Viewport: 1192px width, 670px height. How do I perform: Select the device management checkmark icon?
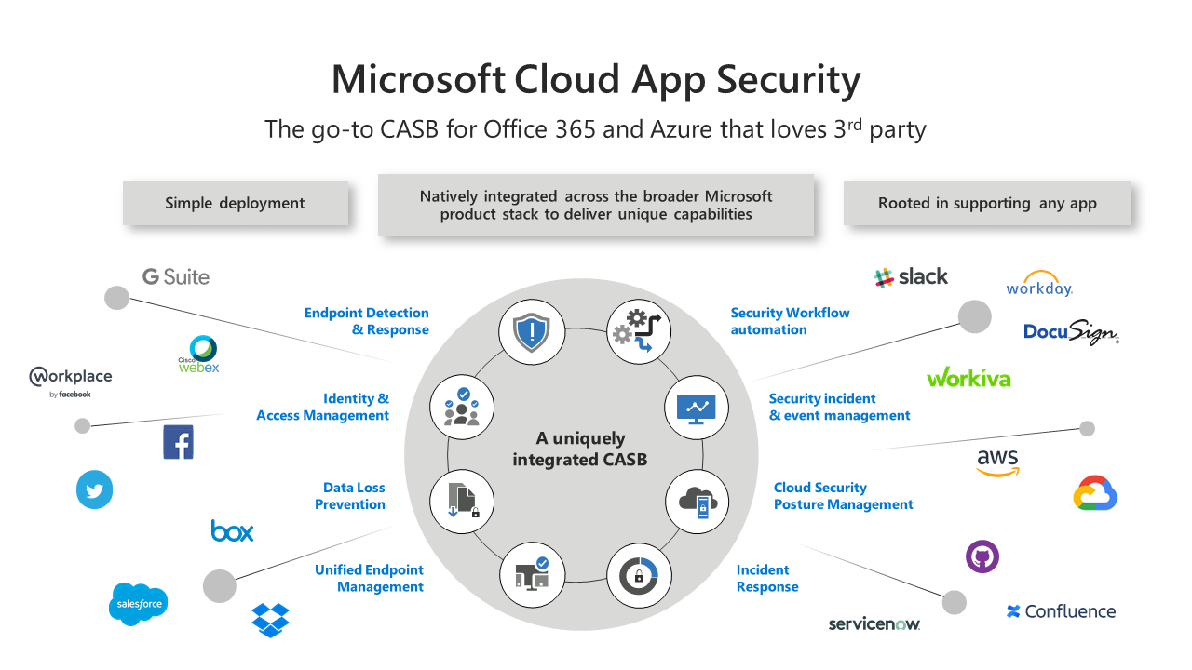pos(532,575)
